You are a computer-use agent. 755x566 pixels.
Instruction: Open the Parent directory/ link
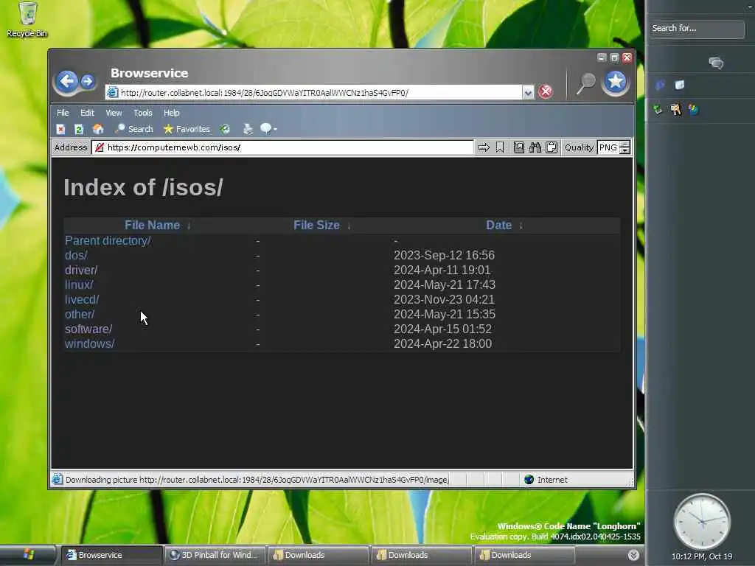(108, 241)
